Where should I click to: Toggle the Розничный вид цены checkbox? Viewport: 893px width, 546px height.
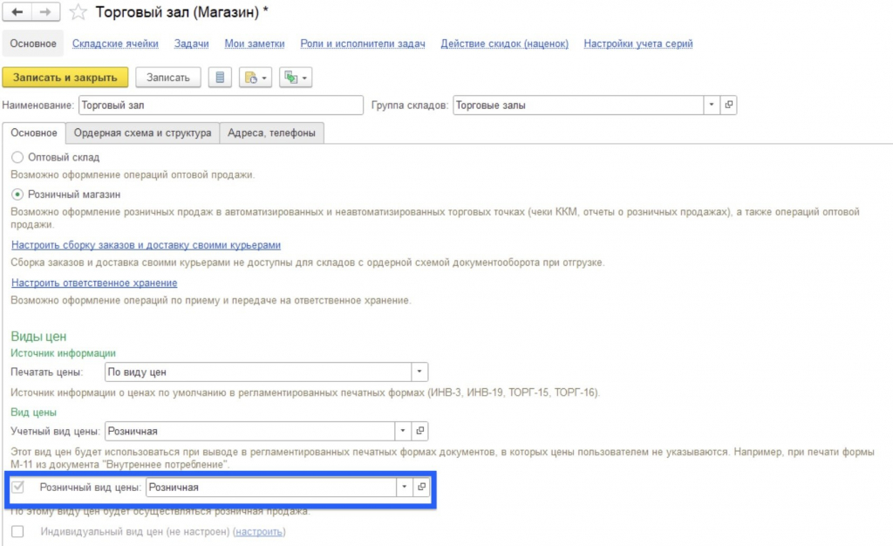click(18, 487)
